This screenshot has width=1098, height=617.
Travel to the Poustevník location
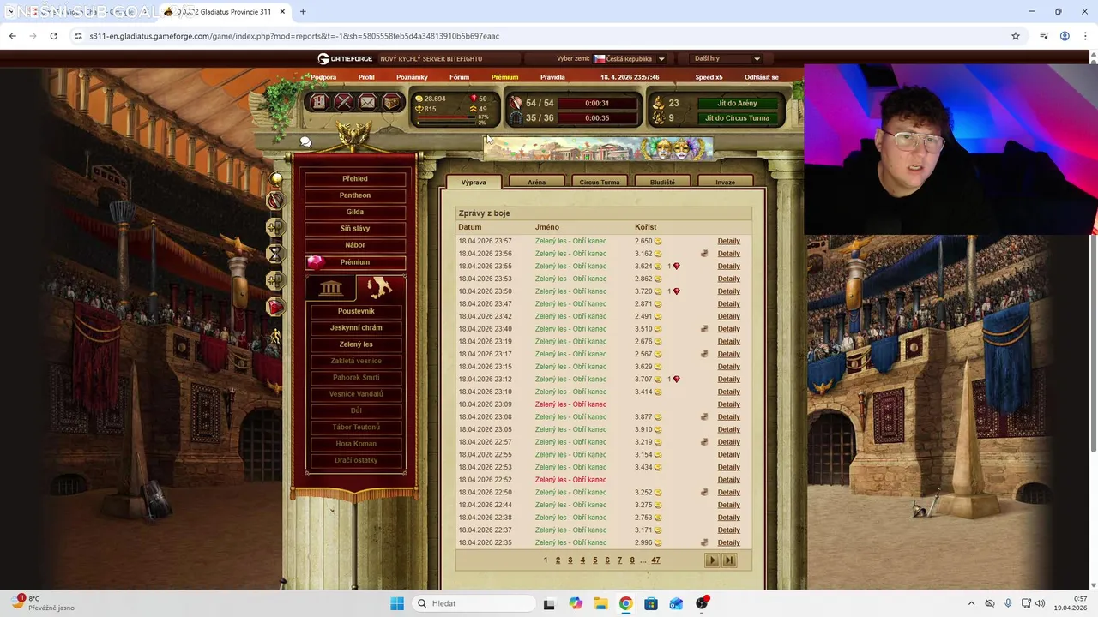click(356, 311)
